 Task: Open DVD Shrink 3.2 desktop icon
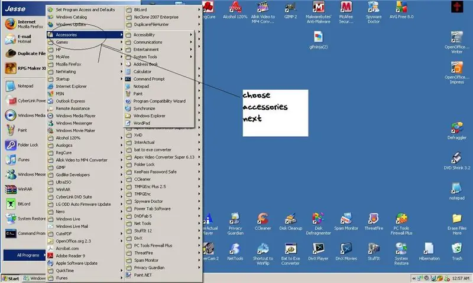456,161
